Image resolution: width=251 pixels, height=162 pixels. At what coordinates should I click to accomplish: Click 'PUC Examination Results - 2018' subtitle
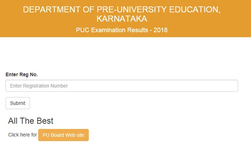(x=122, y=30)
